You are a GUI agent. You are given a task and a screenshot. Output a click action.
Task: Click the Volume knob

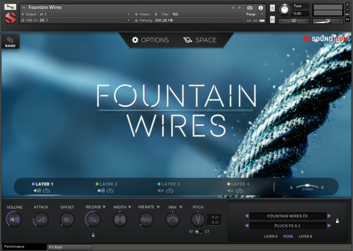[x=15, y=219]
